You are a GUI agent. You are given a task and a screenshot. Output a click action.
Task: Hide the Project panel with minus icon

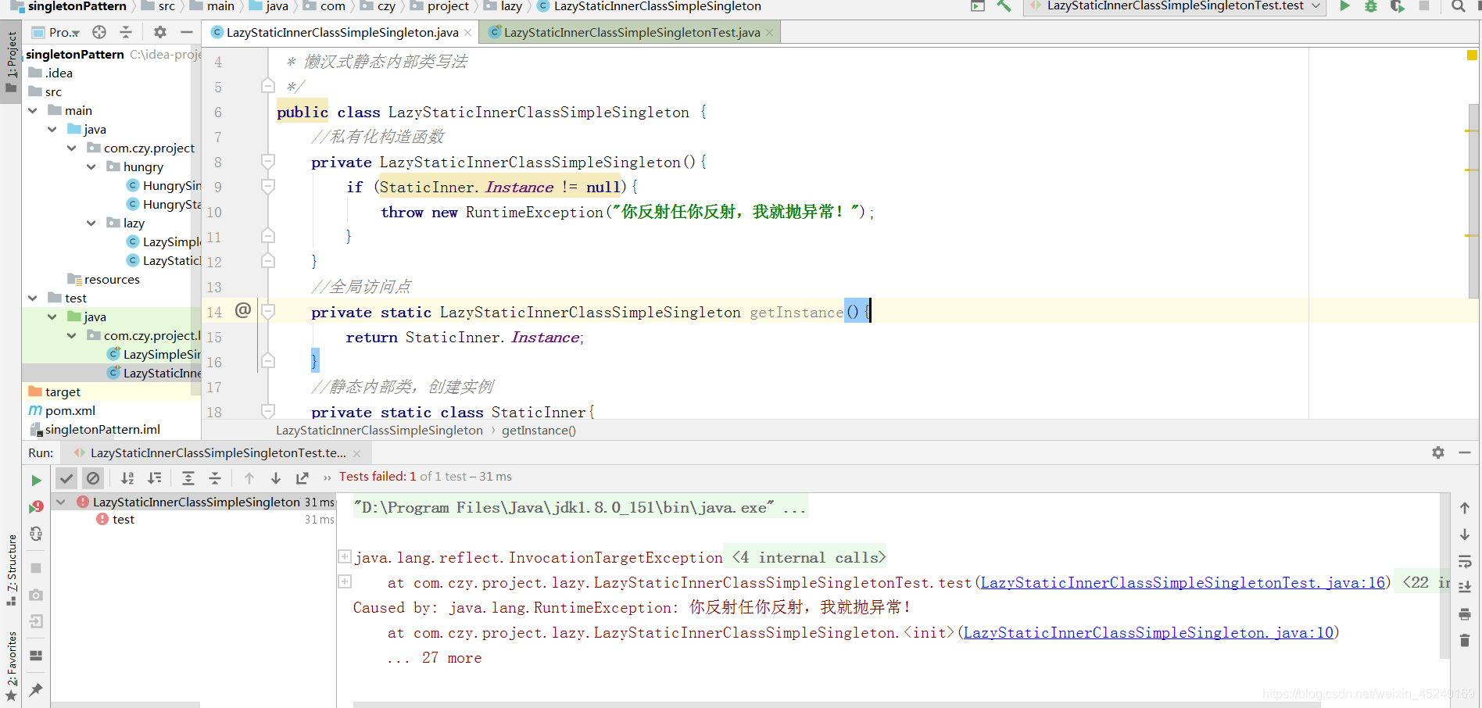186,32
